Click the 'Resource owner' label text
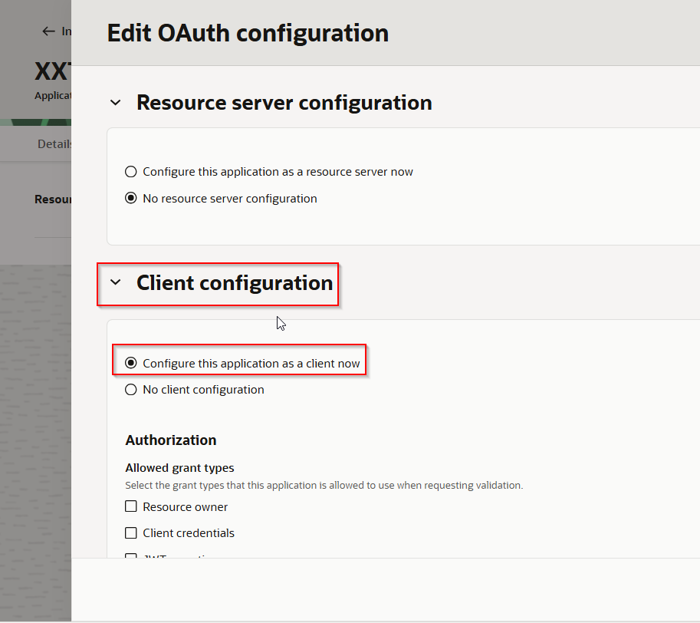This screenshot has width=700, height=623. (185, 507)
